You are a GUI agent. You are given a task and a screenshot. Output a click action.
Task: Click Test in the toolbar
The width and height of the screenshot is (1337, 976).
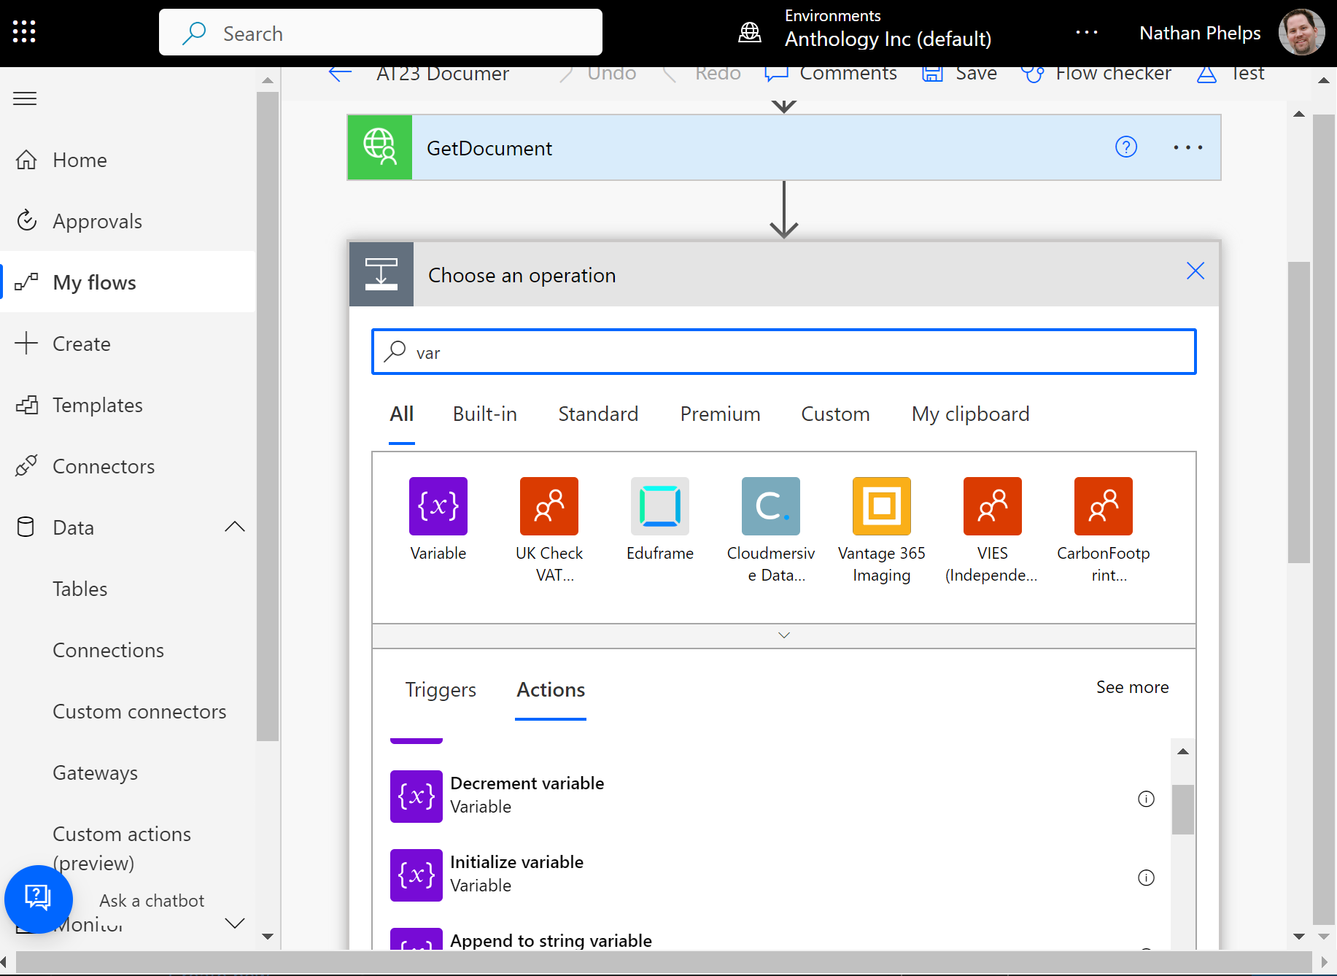1231,74
